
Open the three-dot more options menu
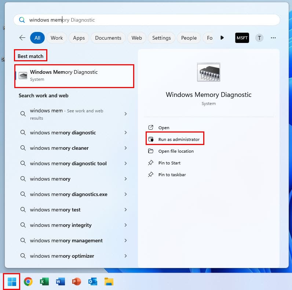(x=273, y=38)
